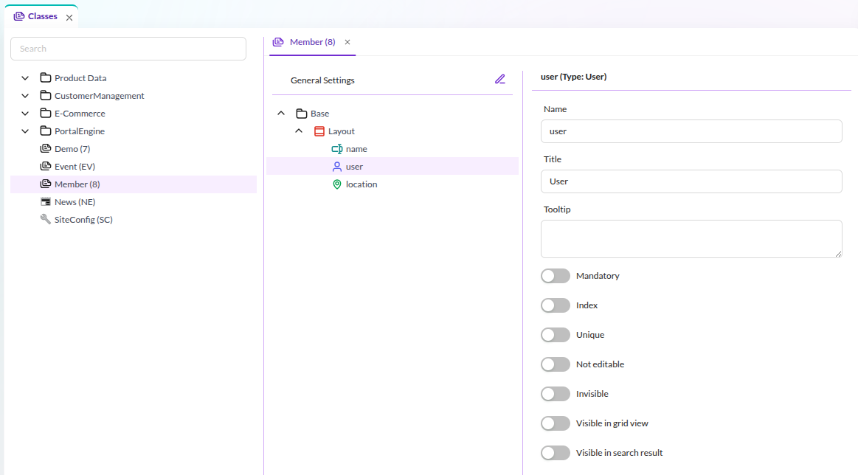Image resolution: width=858 pixels, height=475 pixels.
Task: Select the Layout node label
Action: pos(342,131)
